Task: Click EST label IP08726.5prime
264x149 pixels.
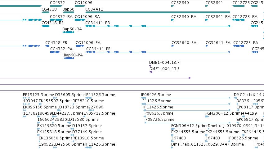Action: coord(159,120)
